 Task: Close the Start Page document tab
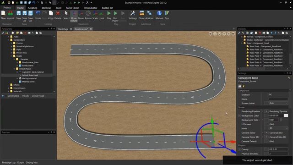71,29
